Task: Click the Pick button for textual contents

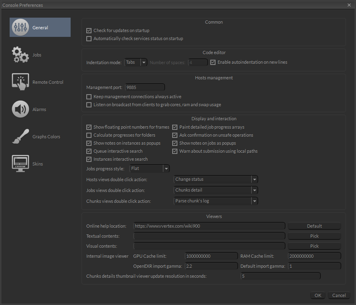Action: pos(314,236)
